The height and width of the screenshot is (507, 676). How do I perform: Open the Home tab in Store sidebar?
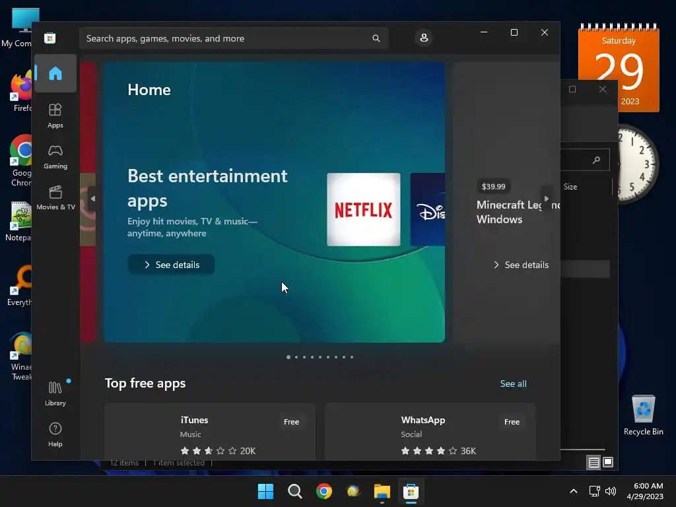(55, 73)
